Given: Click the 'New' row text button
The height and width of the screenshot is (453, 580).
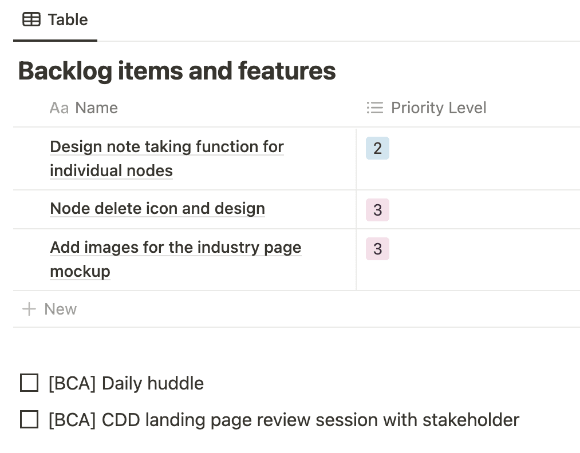Looking at the screenshot, I should pos(60,309).
